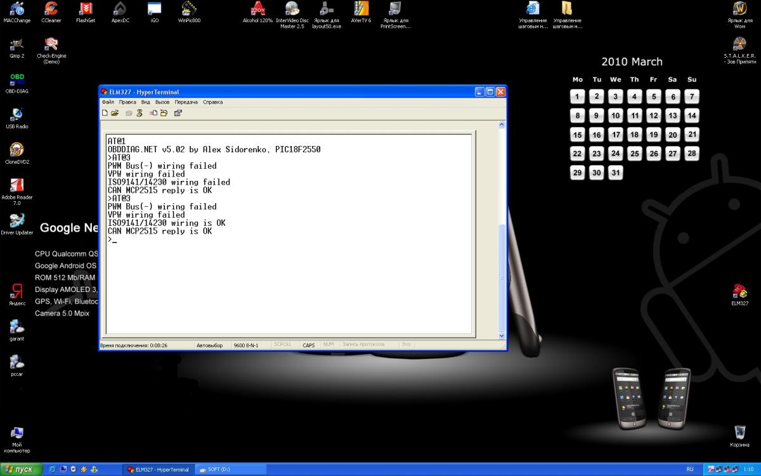Select the WinPic800 desktop icon
The height and width of the screenshot is (476, 761).
189,9
